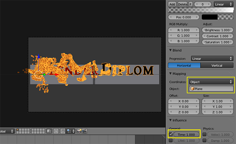Click the white manipulator center circle
This screenshot has height=144, width=236.
point(39,75)
